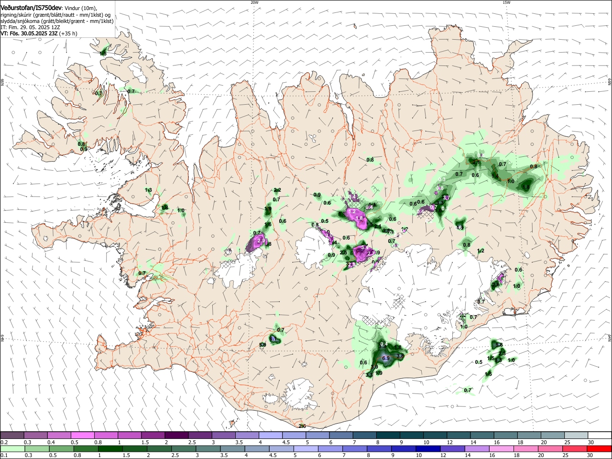Click the 'VT: Fös. 30.05.2025 23Z (+35 h)' line

39,34
